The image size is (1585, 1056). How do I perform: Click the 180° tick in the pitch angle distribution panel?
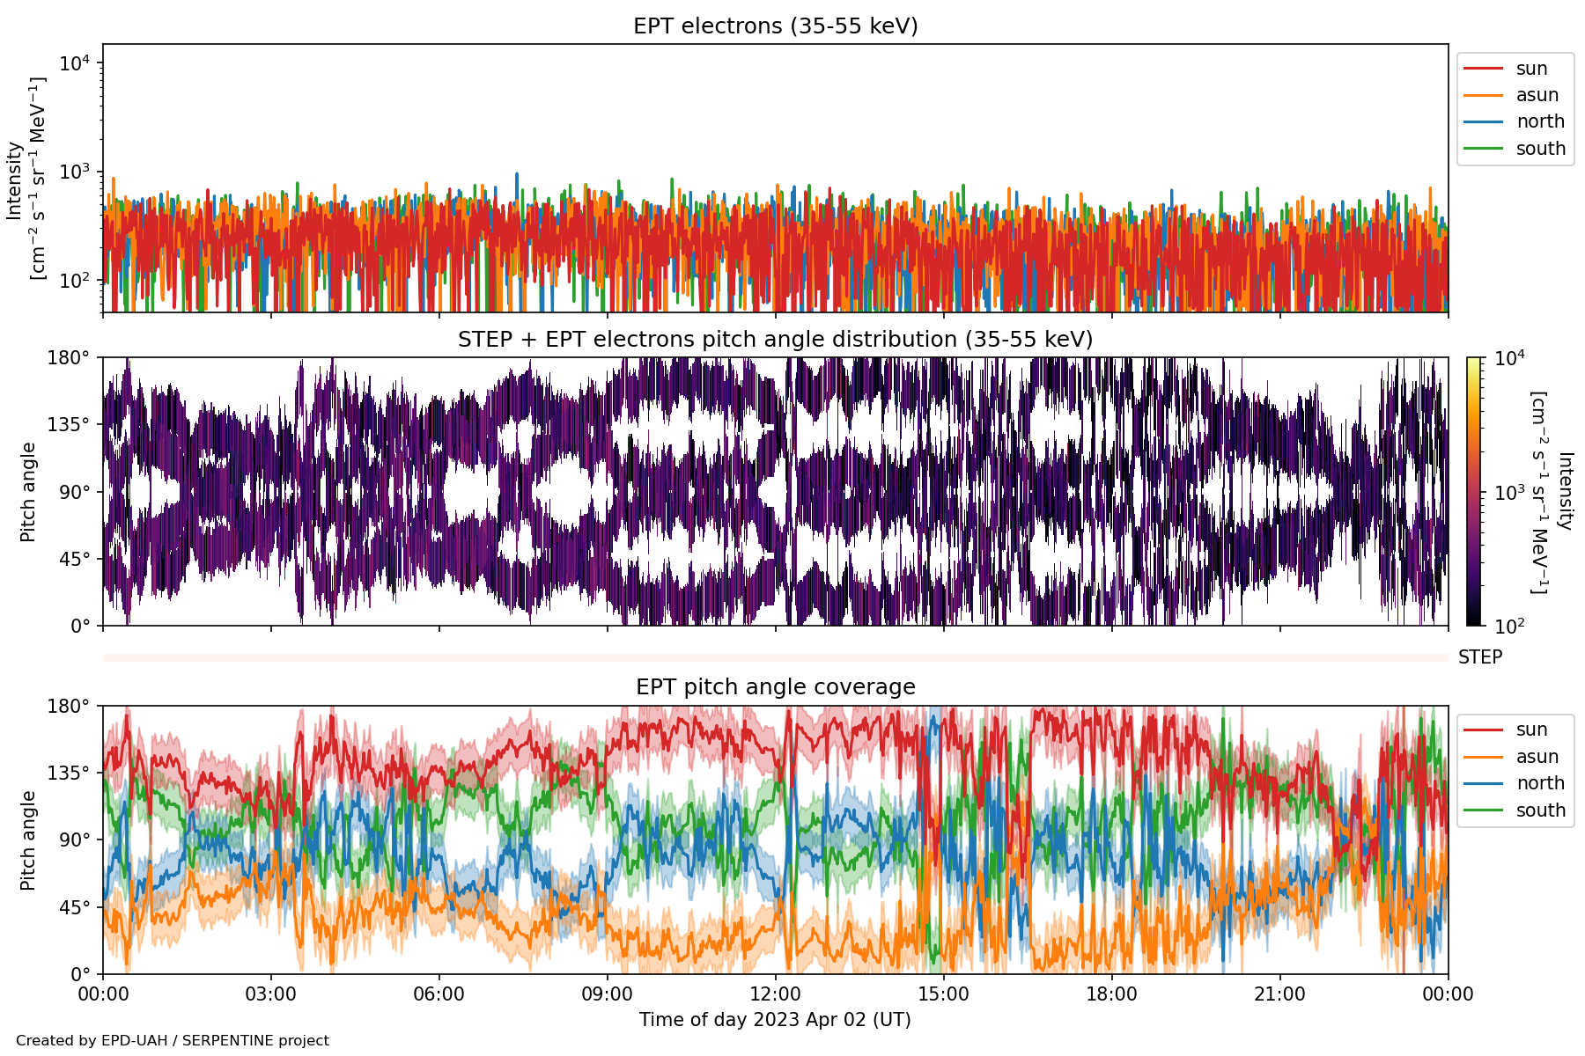coord(69,358)
